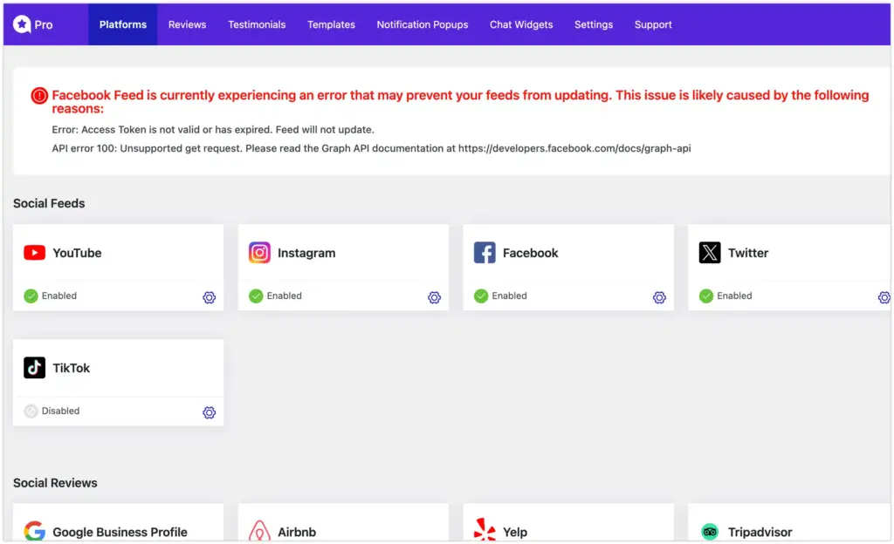Click the Airbnb logo icon
Viewport: 894px width, 544px height.
point(259,531)
